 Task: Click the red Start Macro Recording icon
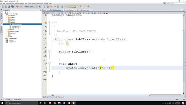98,13
